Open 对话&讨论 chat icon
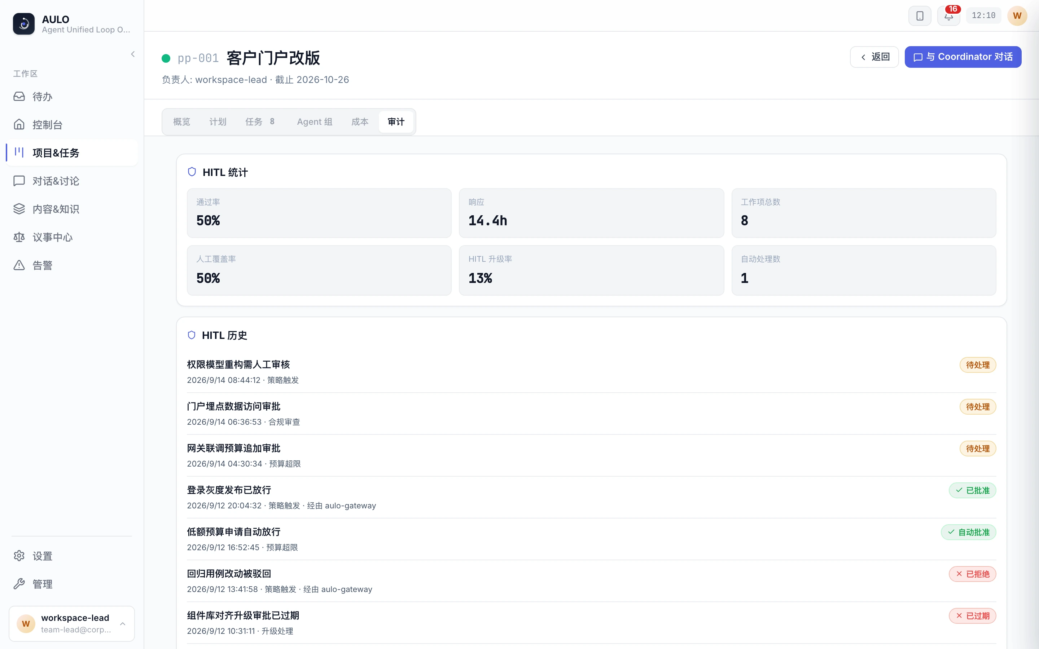The image size is (1039, 649). pyautogui.click(x=19, y=181)
